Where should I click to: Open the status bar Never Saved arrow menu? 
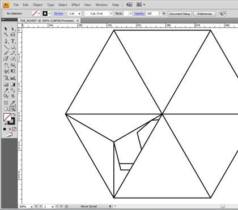coord(110,206)
